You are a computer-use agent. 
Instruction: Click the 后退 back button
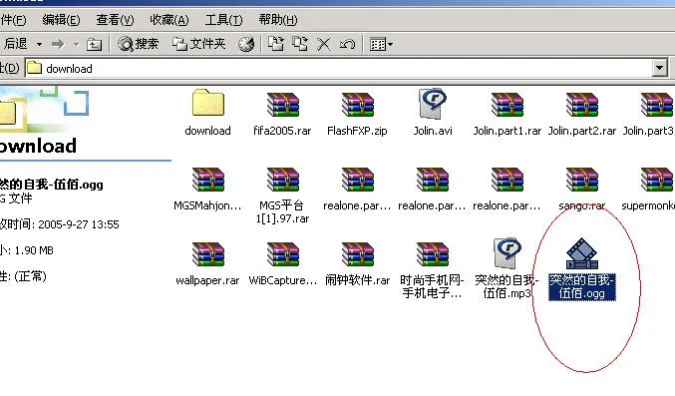coord(15,44)
